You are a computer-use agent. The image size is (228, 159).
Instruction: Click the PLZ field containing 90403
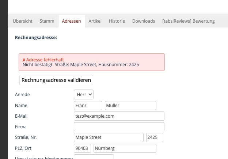pos(82,148)
